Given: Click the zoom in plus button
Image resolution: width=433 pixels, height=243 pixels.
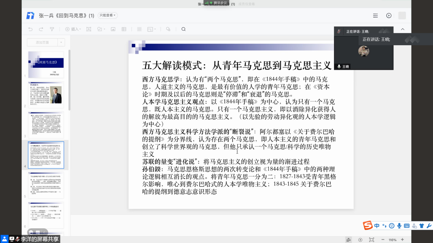Looking at the screenshot, I should pyautogui.click(x=403, y=240).
